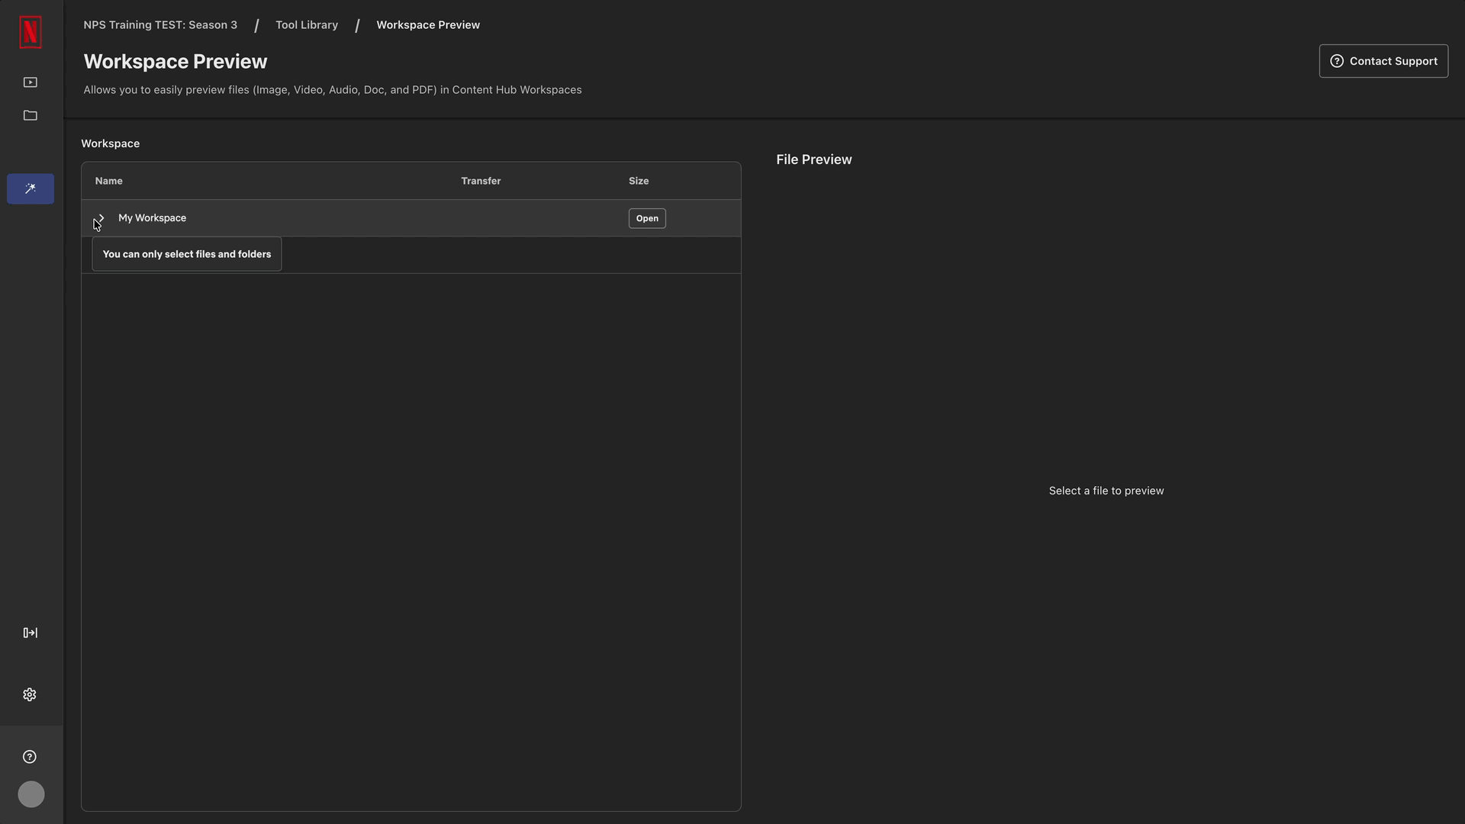Viewport: 1465px width, 824px height.
Task: Click the help question mark icon
Action: [30, 757]
